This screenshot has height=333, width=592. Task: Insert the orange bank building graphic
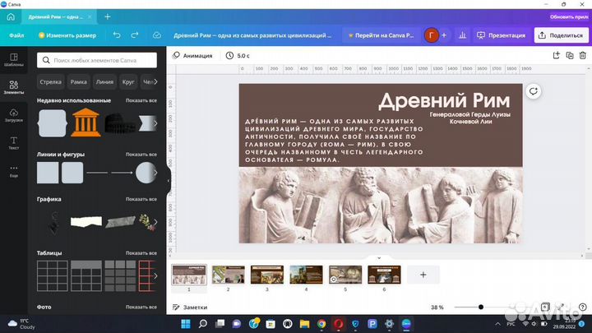[86, 123]
